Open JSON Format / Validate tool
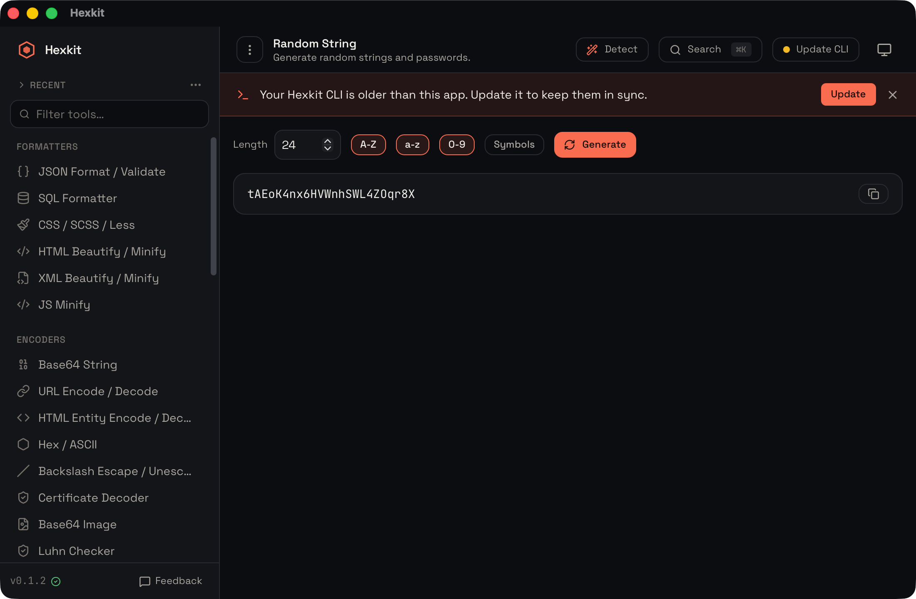The height and width of the screenshot is (599, 916). pos(110,171)
